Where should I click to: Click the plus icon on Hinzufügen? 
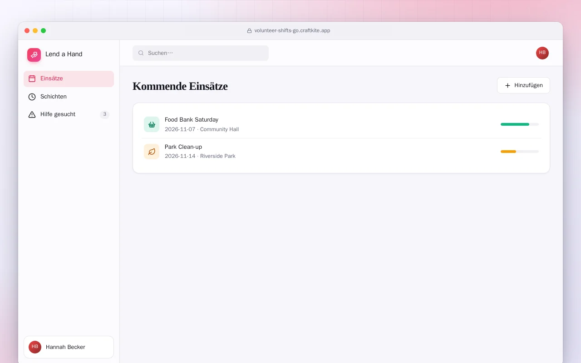[x=507, y=85]
